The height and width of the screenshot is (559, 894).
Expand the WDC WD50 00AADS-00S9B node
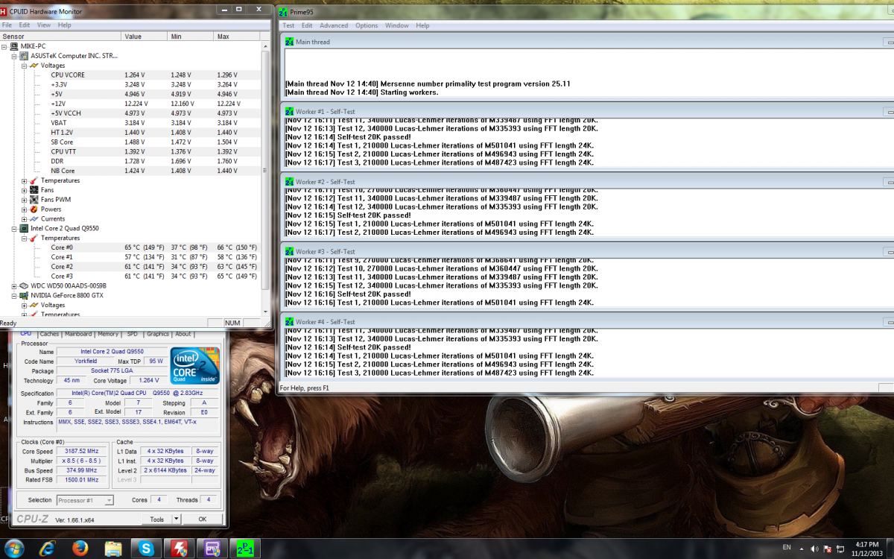(x=14, y=285)
